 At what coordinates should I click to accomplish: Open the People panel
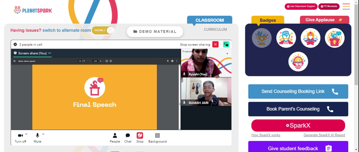click(x=115, y=138)
